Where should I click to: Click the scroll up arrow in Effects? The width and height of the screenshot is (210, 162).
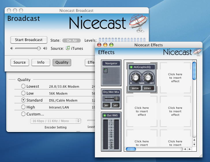pyautogui.click(x=194, y=140)
